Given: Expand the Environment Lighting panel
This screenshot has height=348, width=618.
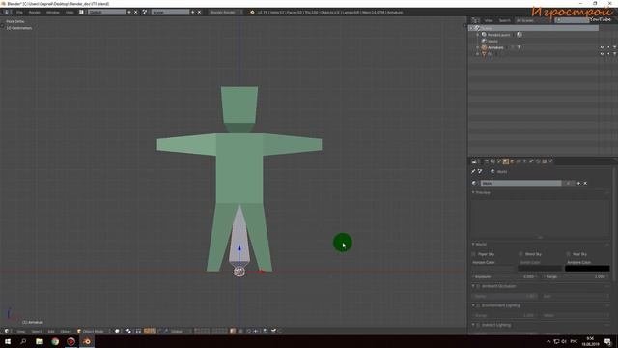Looking at the screenshot, I should (x=473, y=305).
